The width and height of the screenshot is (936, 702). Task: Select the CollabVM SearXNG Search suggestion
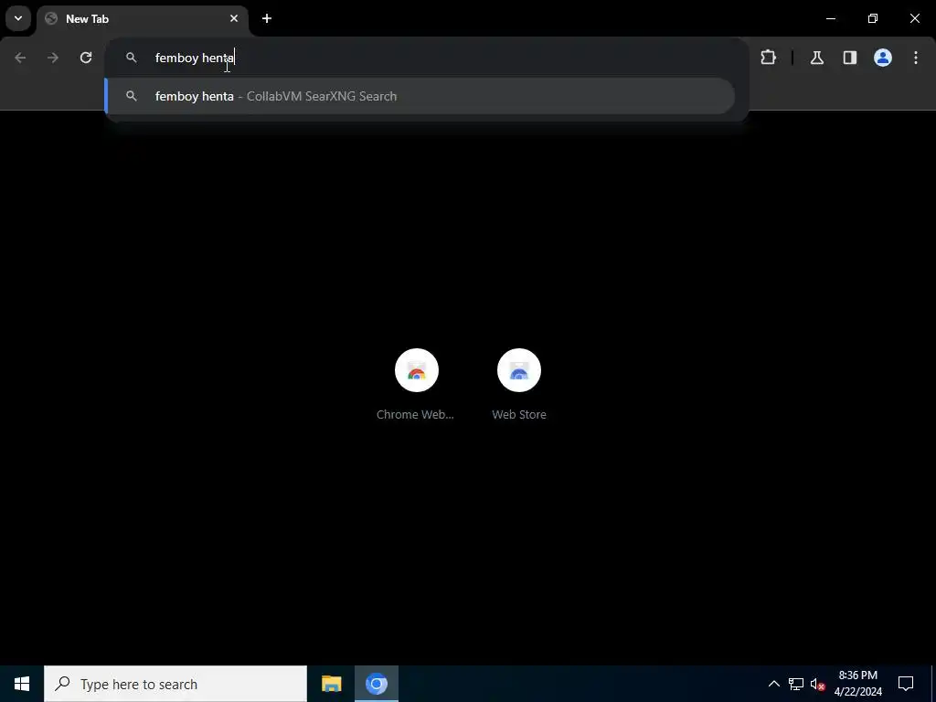pyautogui.click(x=420, y=96)
